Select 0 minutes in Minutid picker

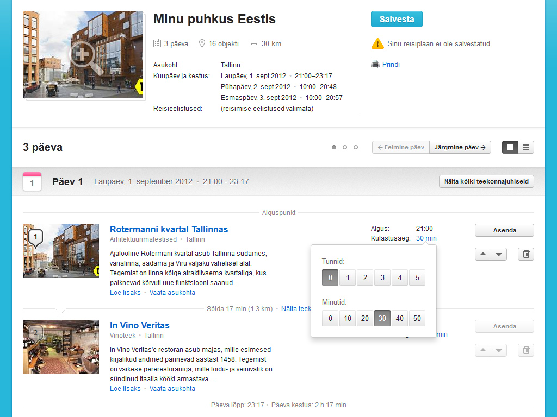click(330, 318)
